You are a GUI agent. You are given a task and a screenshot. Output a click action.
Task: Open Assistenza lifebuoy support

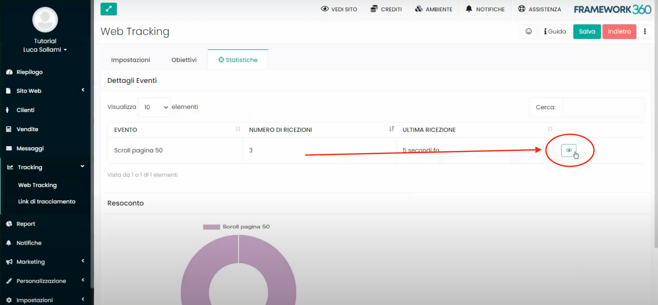coord(522,9)
